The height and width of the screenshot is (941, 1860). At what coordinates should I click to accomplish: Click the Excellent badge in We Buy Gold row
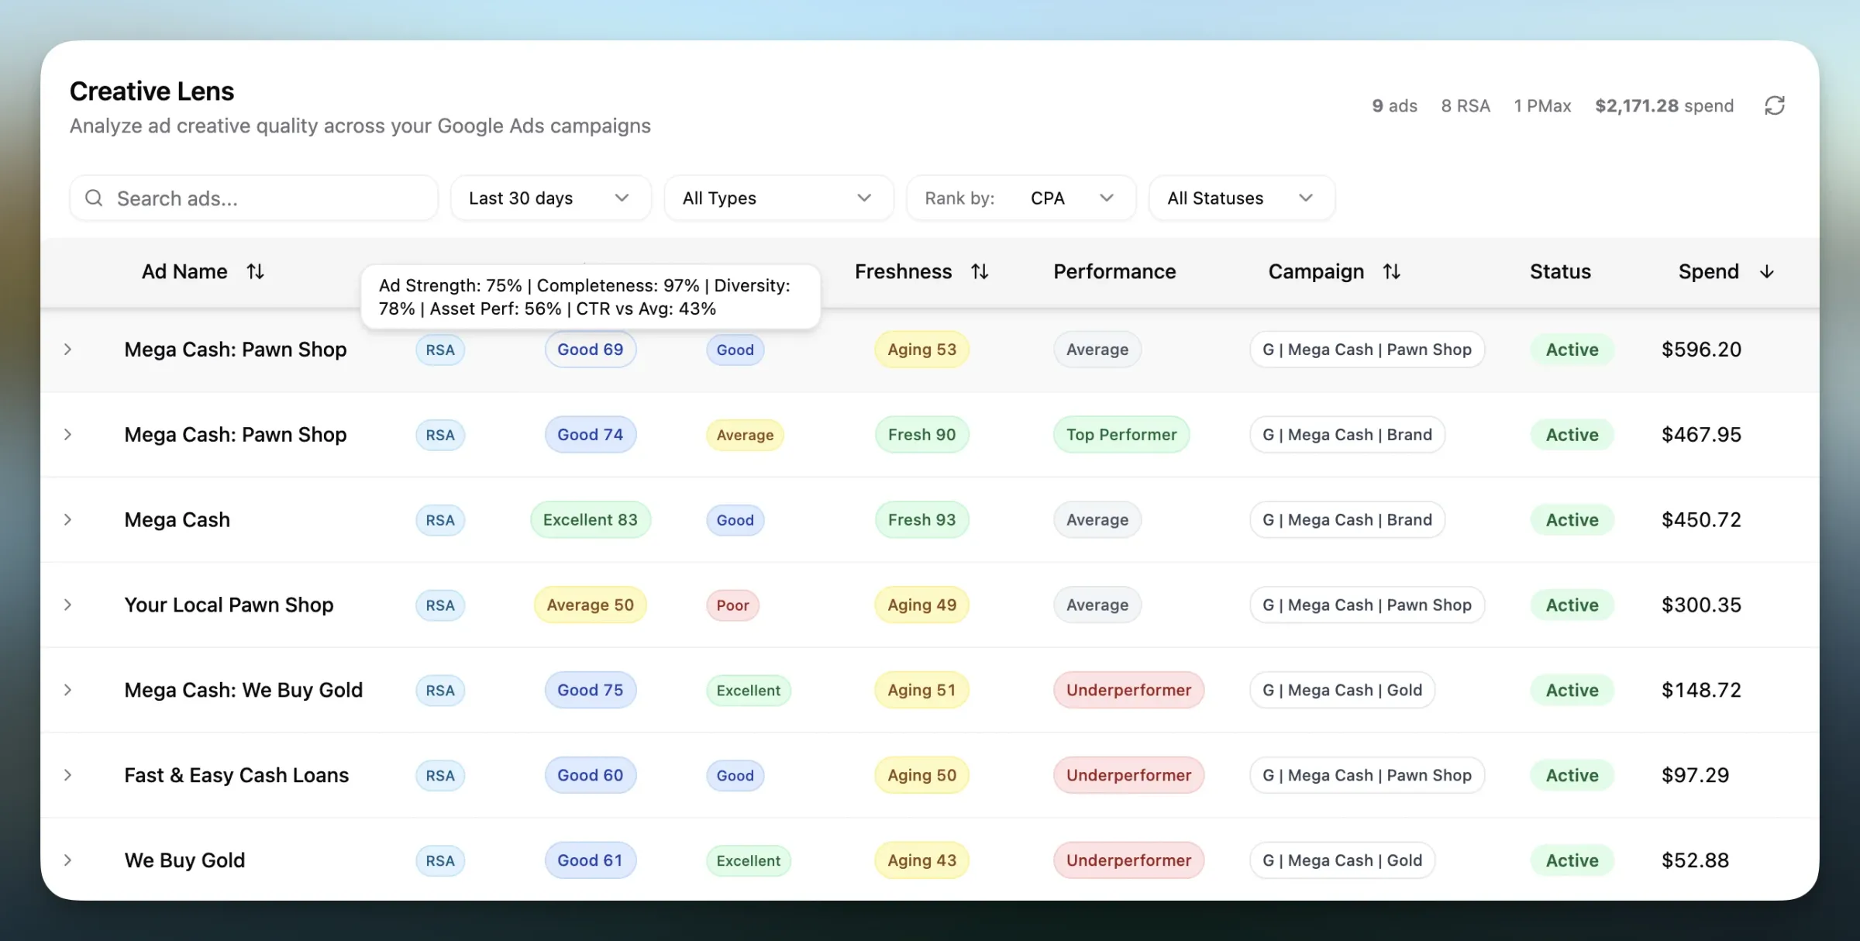coord(748,860)
